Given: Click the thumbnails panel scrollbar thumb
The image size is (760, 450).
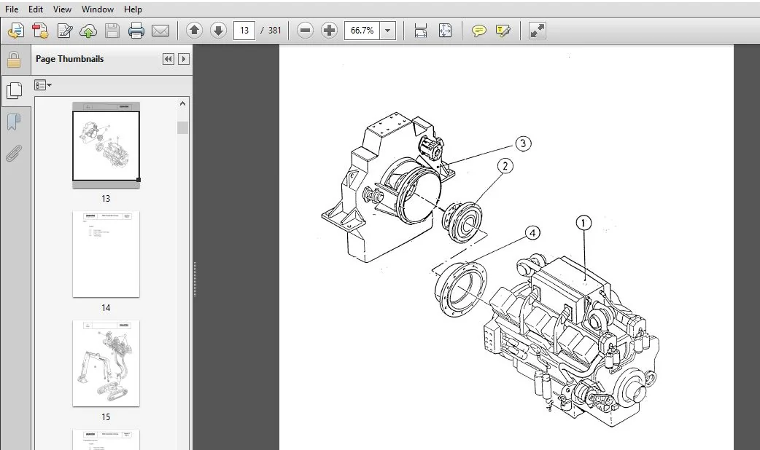Looking at the screenshot, I should [x=182, y=127].
